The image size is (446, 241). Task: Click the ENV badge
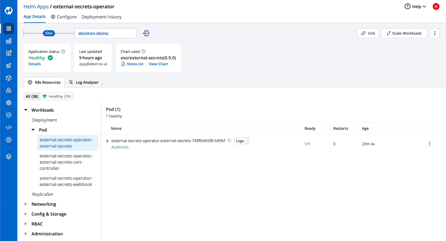click(49, 33)
